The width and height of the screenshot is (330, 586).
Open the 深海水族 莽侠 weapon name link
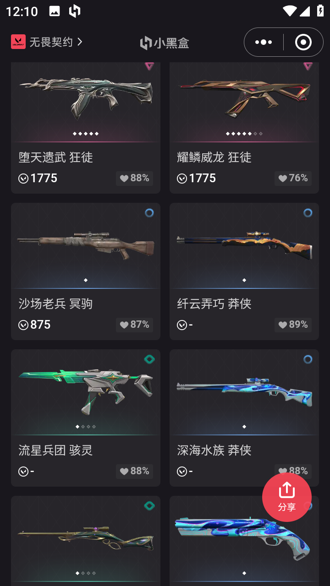pyautogui.click(x=214, y=450)
